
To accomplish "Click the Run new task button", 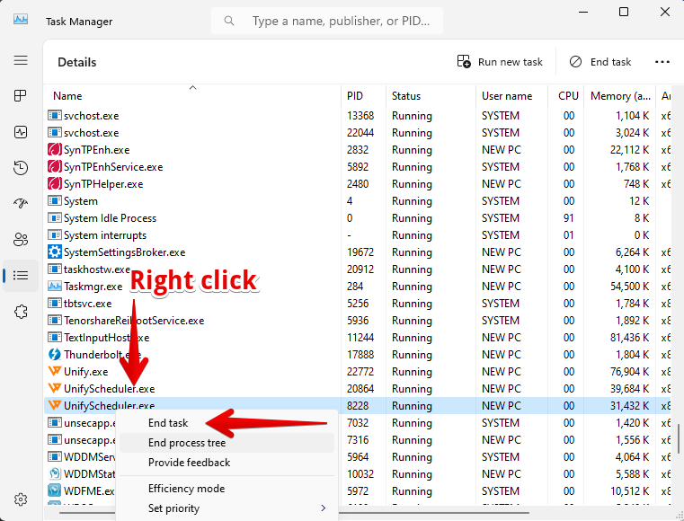I will (500, 62).
